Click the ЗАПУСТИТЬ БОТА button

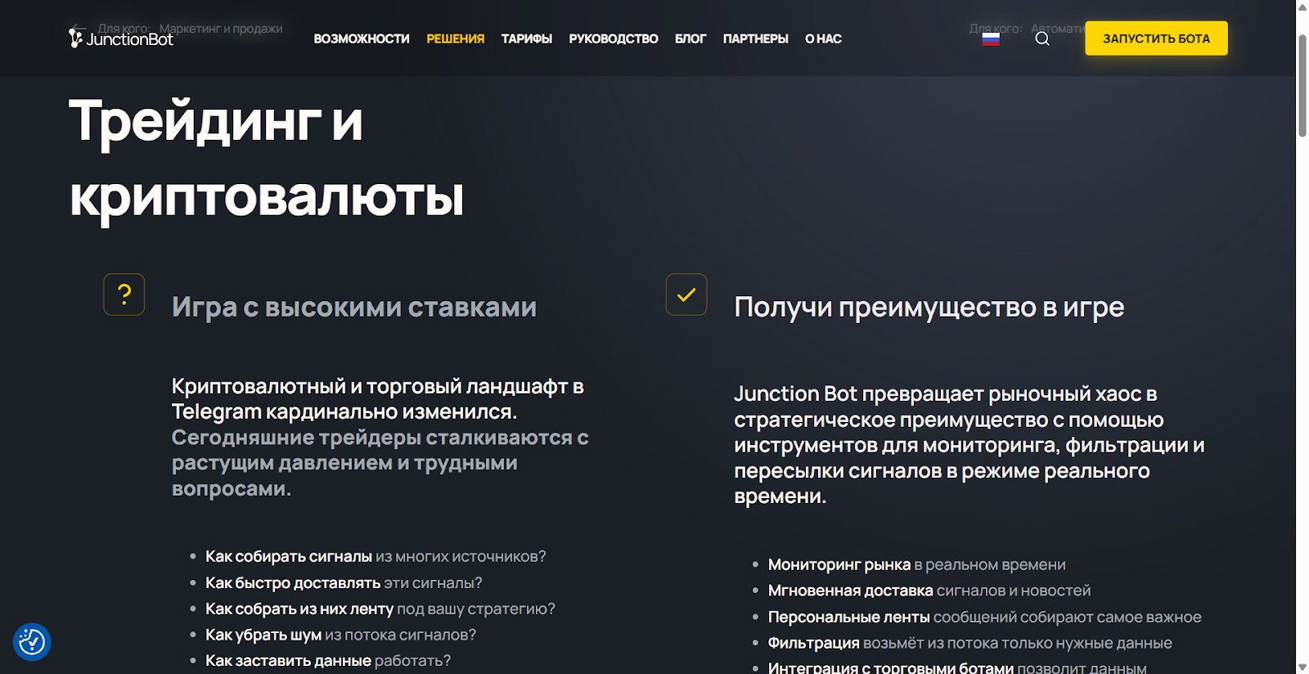(1156, 38)
